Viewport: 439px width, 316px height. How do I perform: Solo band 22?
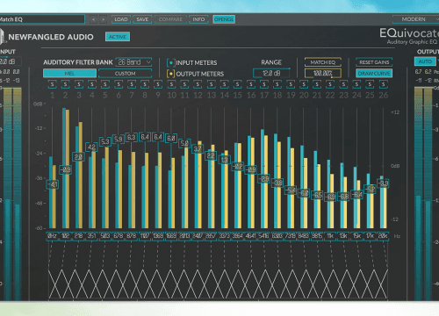point(330,84)
